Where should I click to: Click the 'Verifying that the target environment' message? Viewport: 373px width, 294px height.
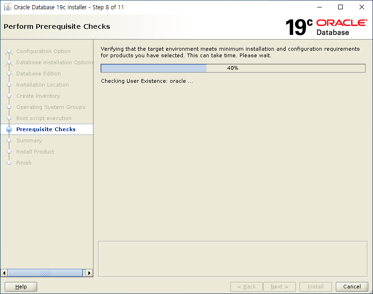230,52
